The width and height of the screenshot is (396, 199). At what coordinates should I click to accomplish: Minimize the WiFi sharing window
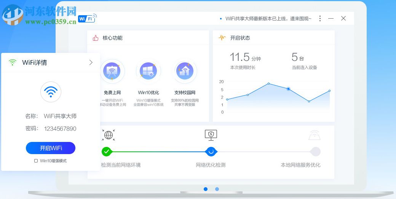(331, 18)
